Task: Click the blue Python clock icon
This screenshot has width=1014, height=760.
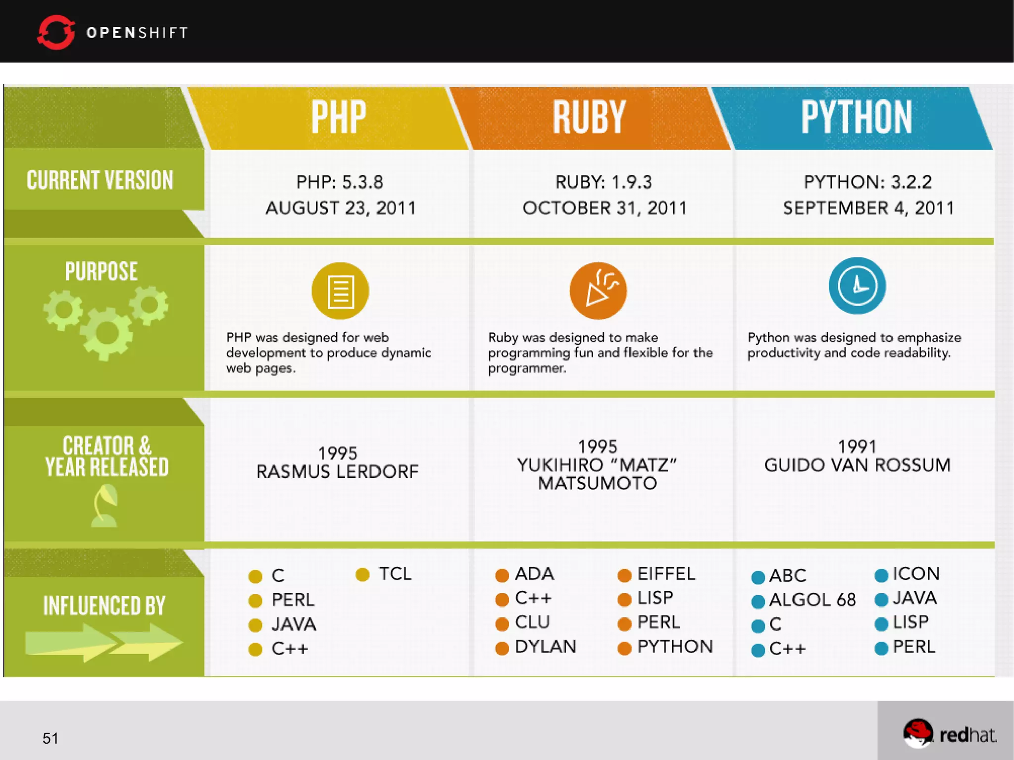Action: tap(857, 286)
